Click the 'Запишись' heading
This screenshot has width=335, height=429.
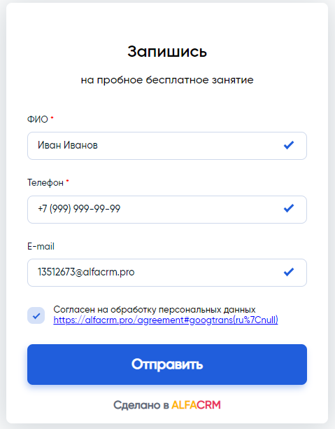pyautogui.click(x=167, y=51)
